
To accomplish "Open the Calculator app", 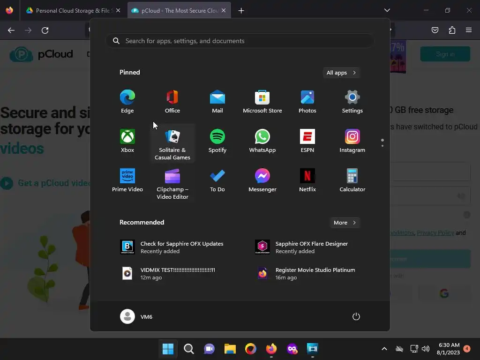I will pos(352,180).
